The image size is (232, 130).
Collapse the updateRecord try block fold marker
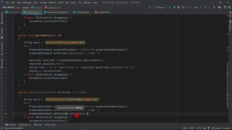pos(13,103)
